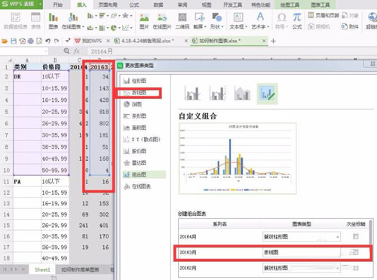Screen dimensions: 377x280
Task: Expand the 文本框 dropdown arrow
Action: (x=246, y=26)
